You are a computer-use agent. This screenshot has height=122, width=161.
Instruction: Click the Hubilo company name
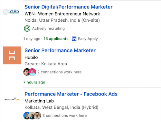[x=31, y=57]
